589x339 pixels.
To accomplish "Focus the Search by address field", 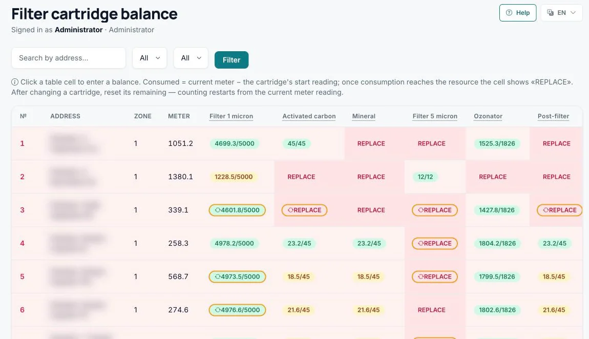I will [68, 58].
